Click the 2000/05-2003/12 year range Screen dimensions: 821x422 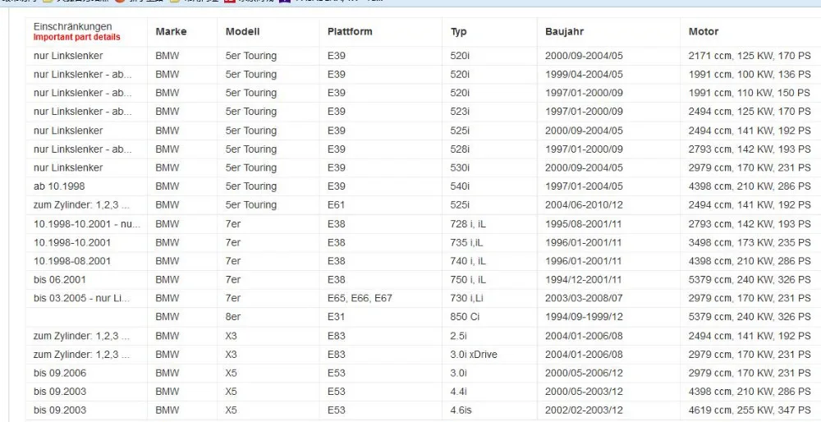pyautogui.click(x=584, y=392)
